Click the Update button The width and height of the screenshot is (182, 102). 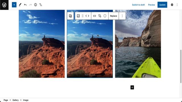(162, 5)
